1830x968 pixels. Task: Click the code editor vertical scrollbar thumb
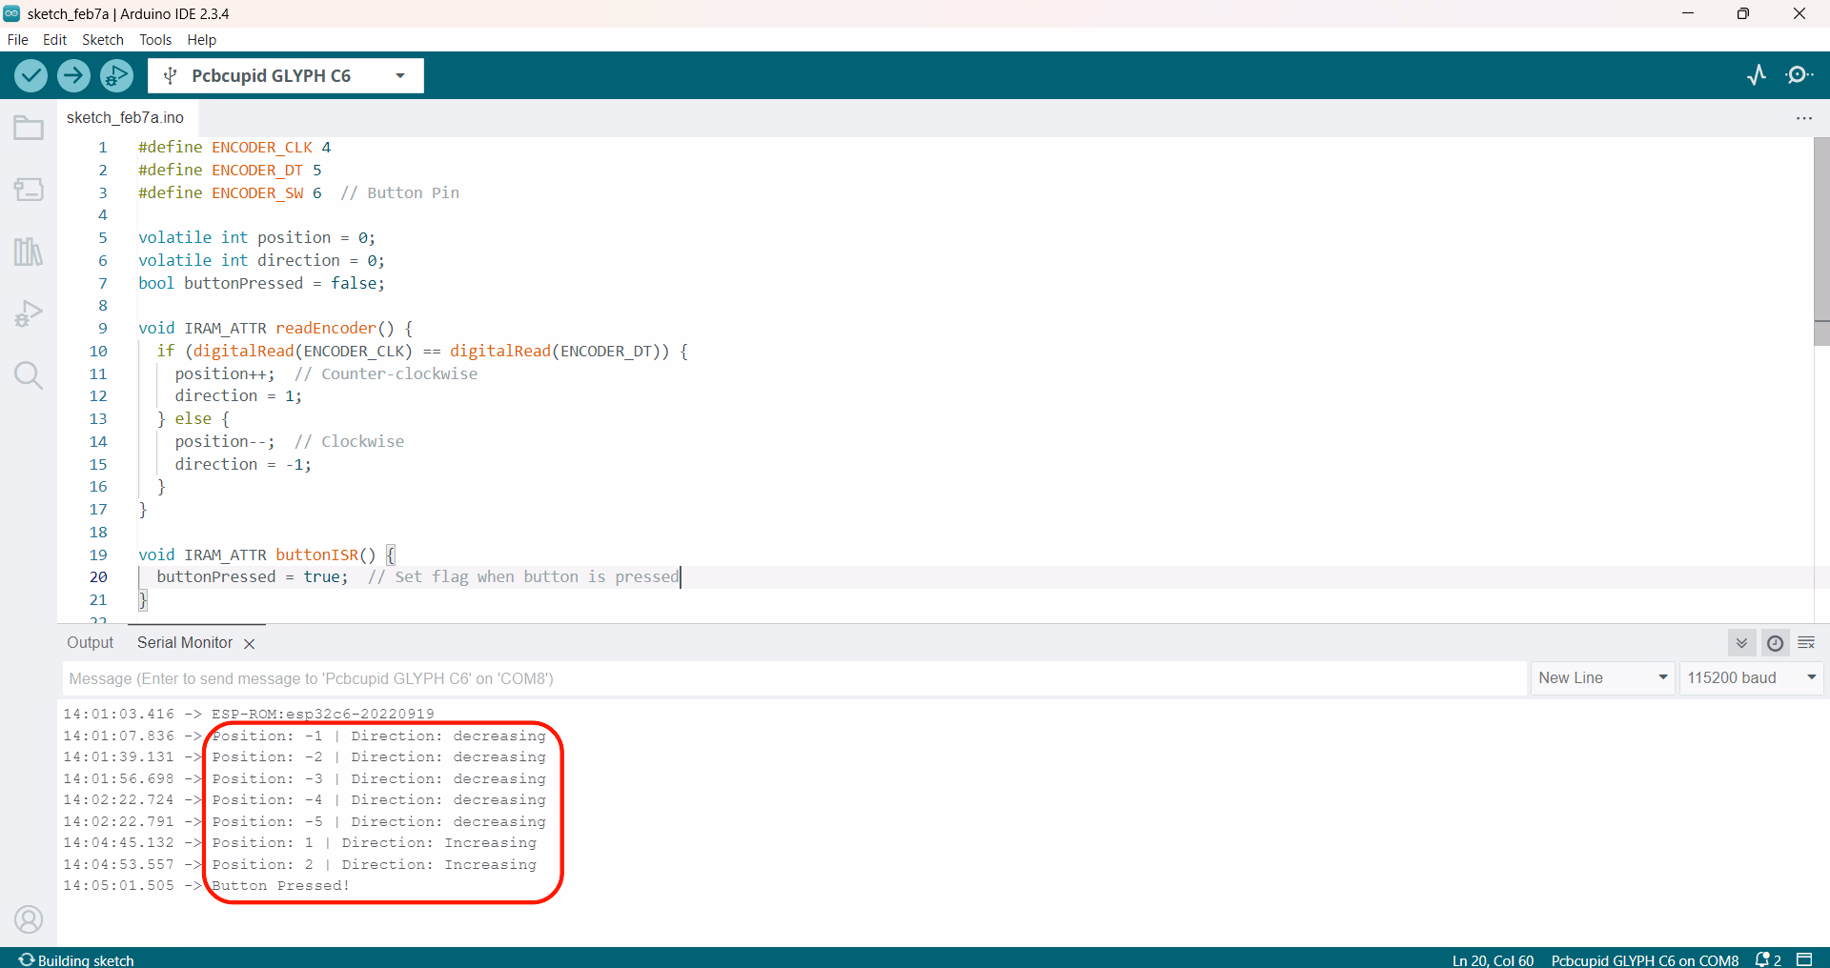1821,238
